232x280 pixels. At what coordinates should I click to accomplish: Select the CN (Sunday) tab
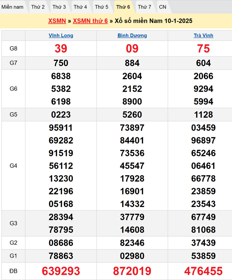163,7
